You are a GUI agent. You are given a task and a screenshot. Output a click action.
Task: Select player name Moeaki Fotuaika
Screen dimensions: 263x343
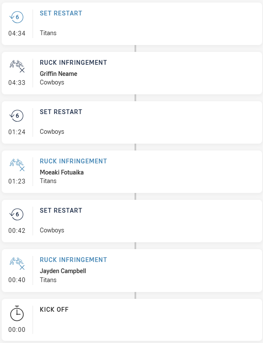pos(62,172)
